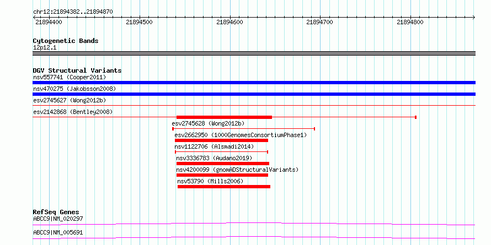Open the nsv3336783 (Audano2019) label
Screen dimensions: 491x245
click(x=214, y=158)
